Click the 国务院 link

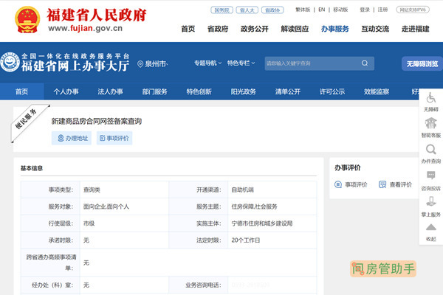click(x=221, y=10)
